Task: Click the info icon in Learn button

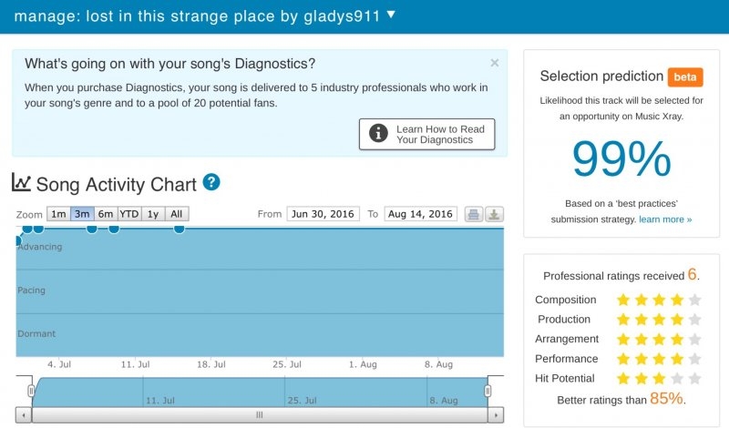Action: coord(378,135)
